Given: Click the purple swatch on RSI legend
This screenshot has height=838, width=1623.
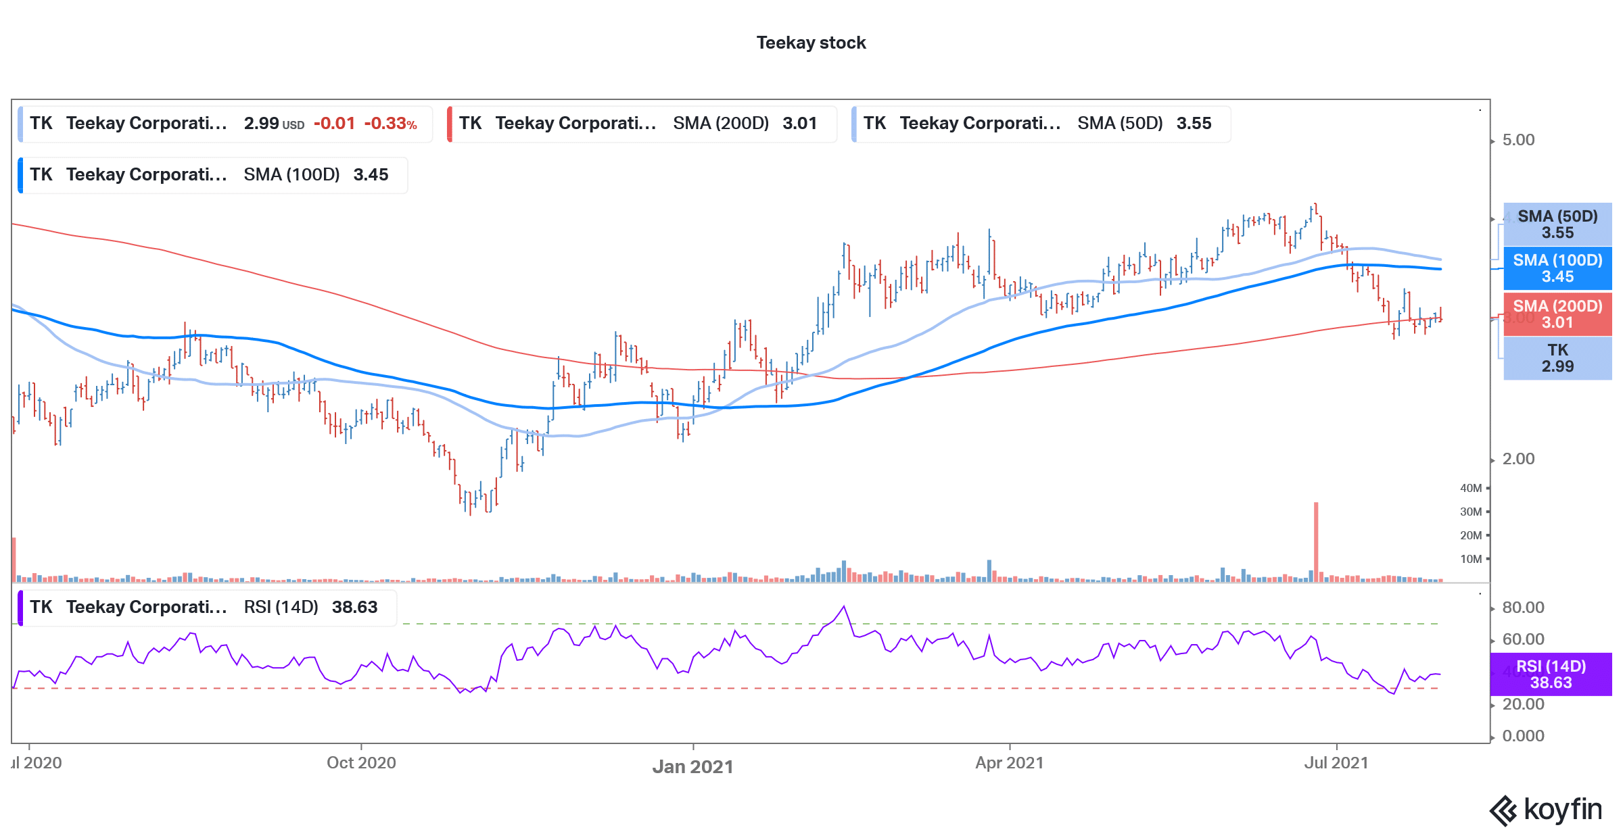Looking at the screenshot, I should (x=20, y=608).
